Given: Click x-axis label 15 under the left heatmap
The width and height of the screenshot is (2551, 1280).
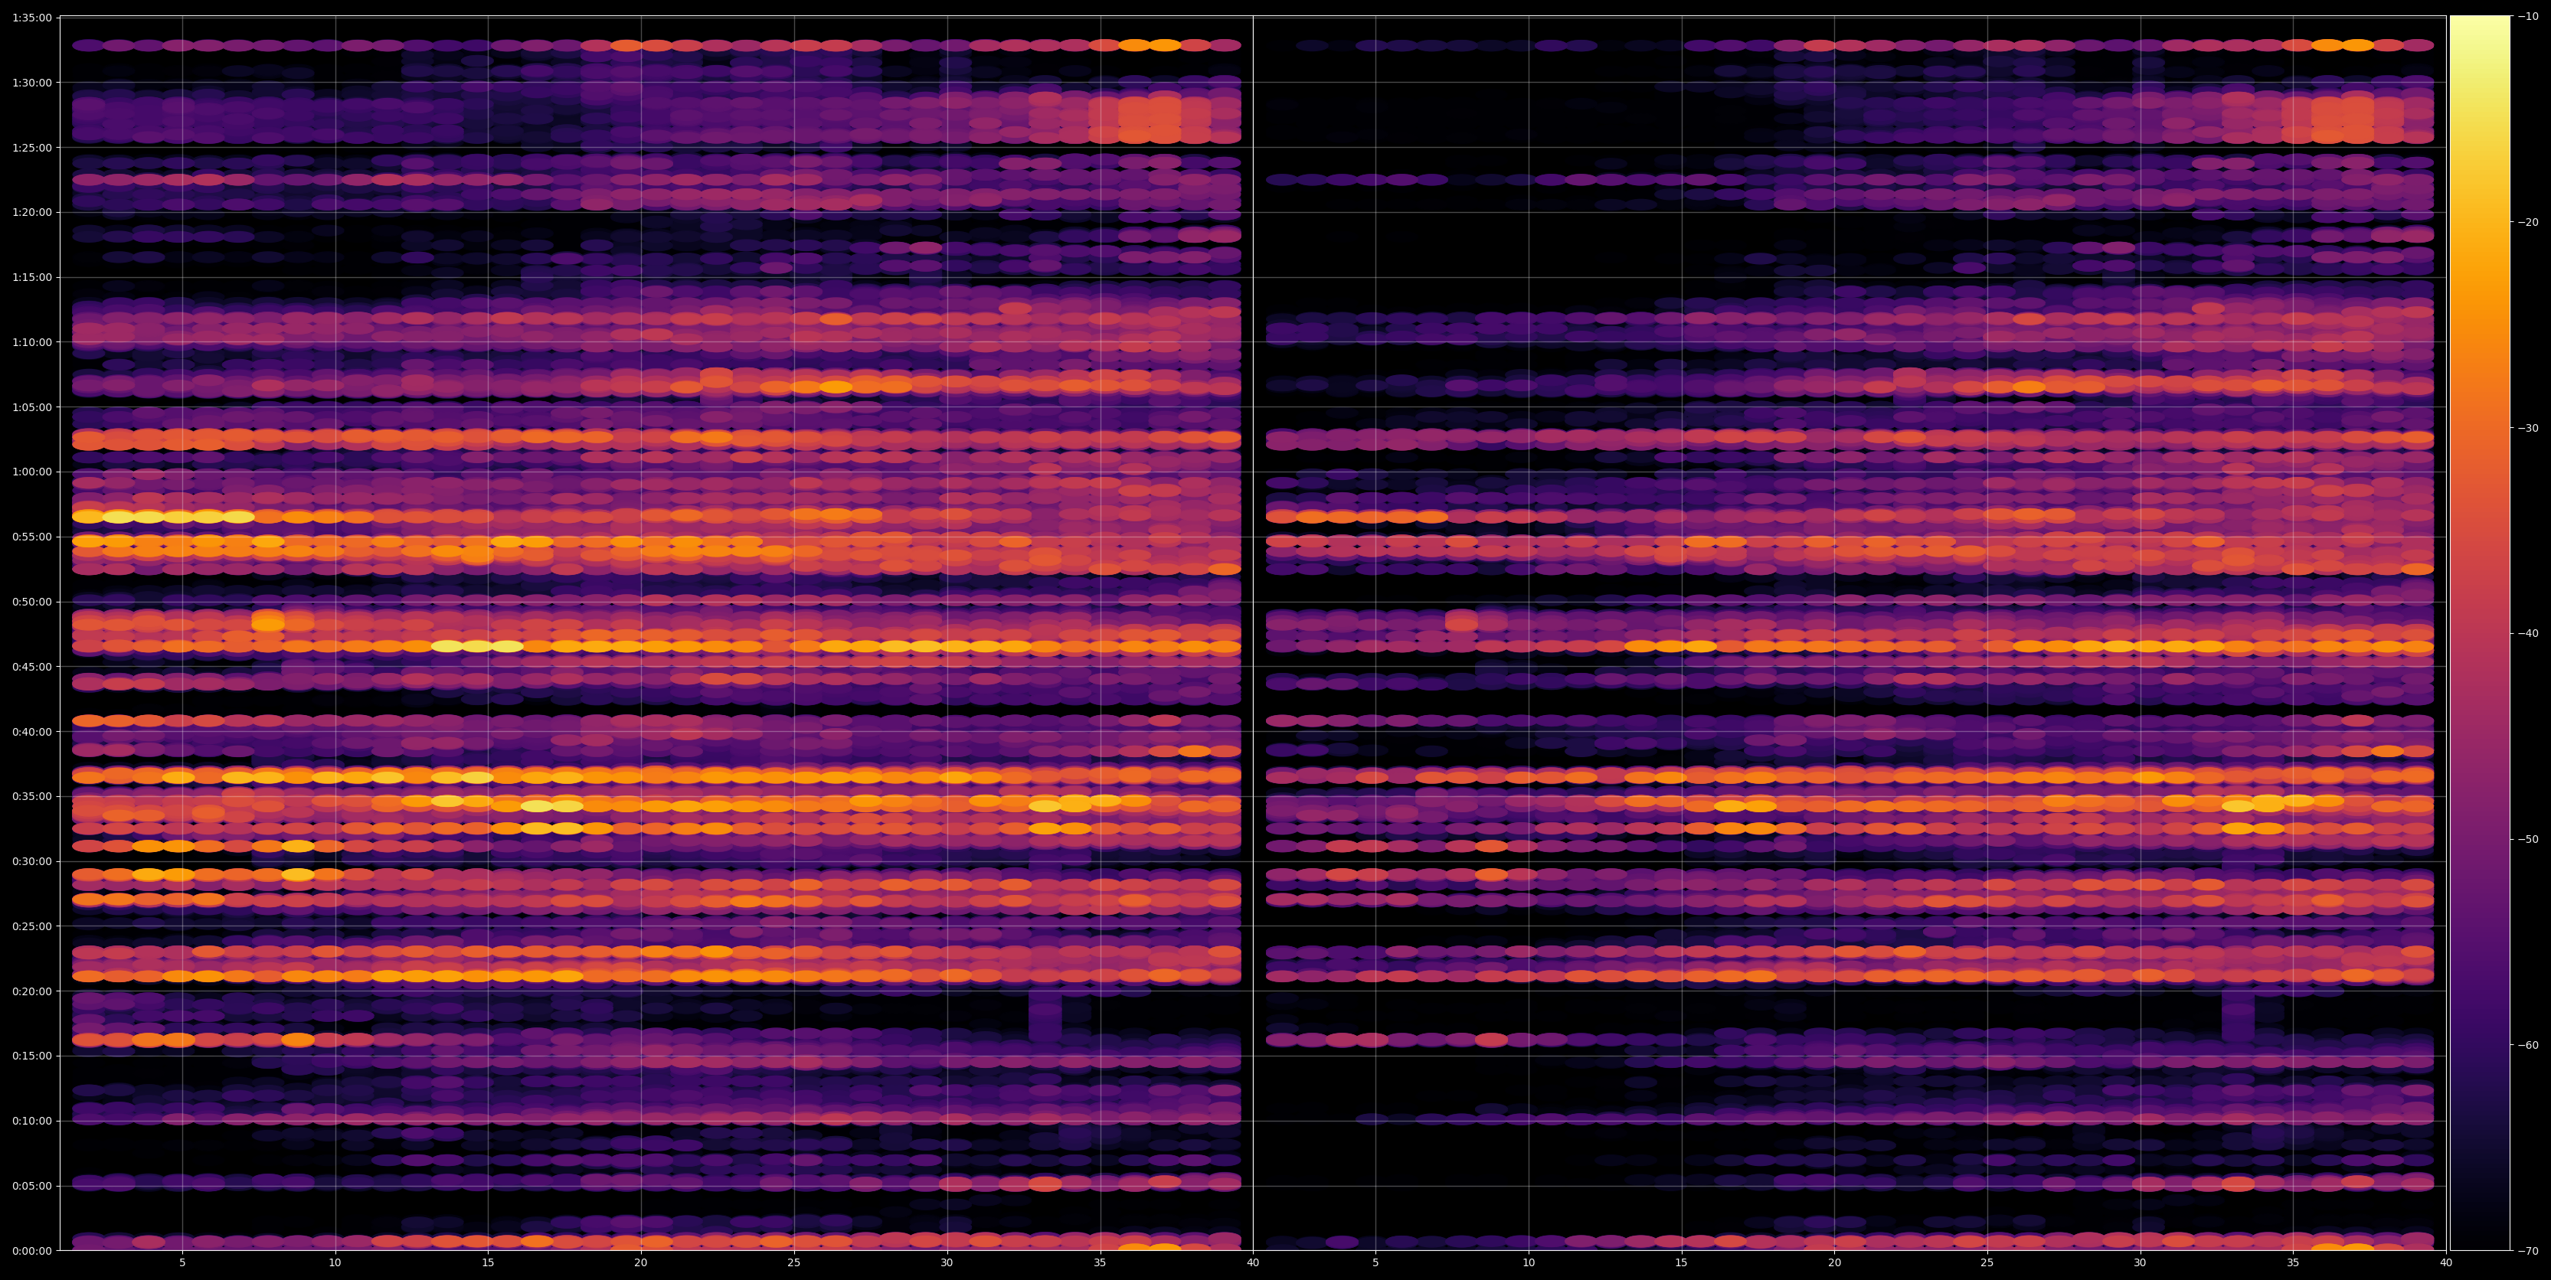Looking at the screenshot, I should 488,1263.
